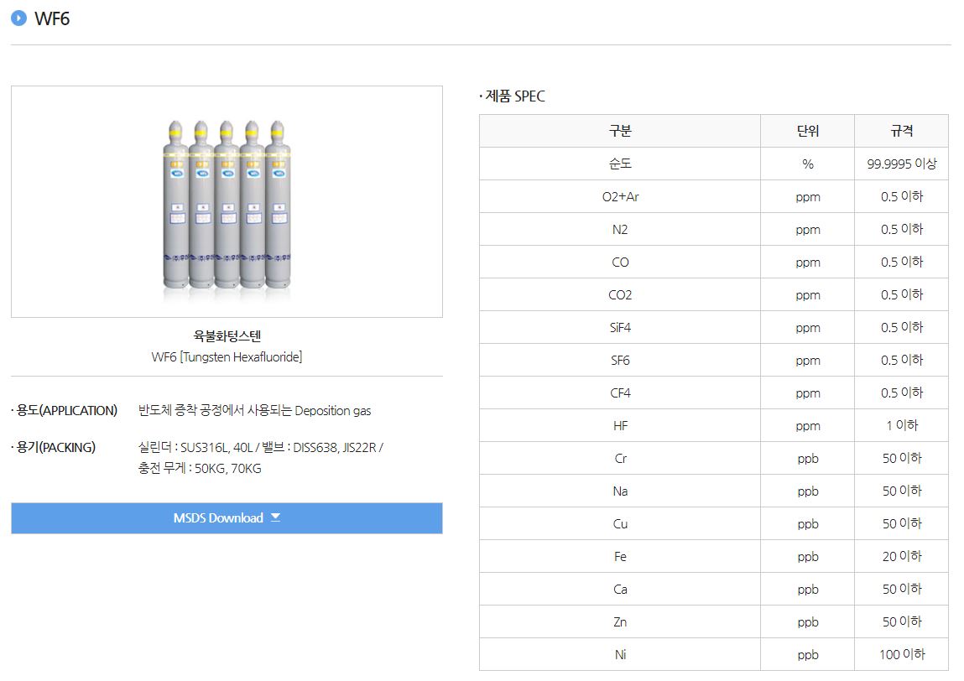Screen dimensions: 964x681
Task: Select the HF row label
Action: (x=620, y=425)
